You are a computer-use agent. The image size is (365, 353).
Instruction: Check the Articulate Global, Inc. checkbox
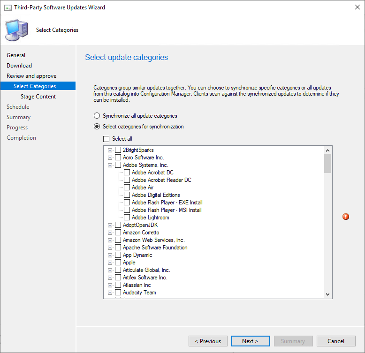[118, 270]
